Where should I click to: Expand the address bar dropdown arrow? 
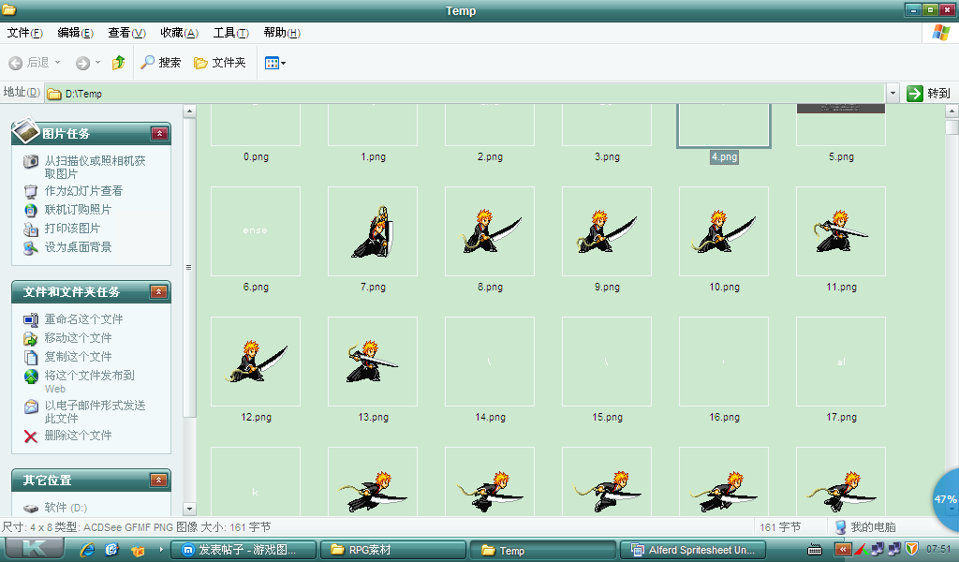893,94
